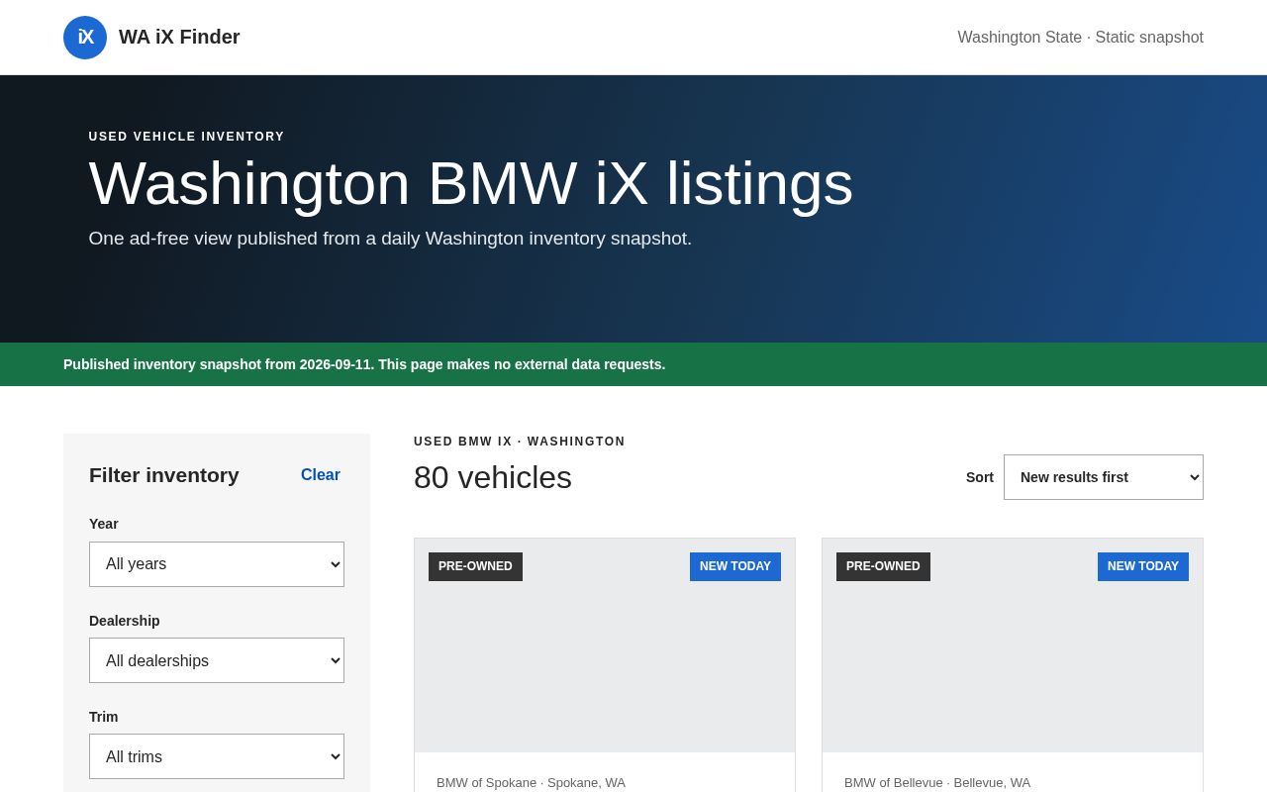The image size is (1267, 792).
Task: Click the 'USED BMW IX · WASHINGTON' label
Action: pos(520,442)
